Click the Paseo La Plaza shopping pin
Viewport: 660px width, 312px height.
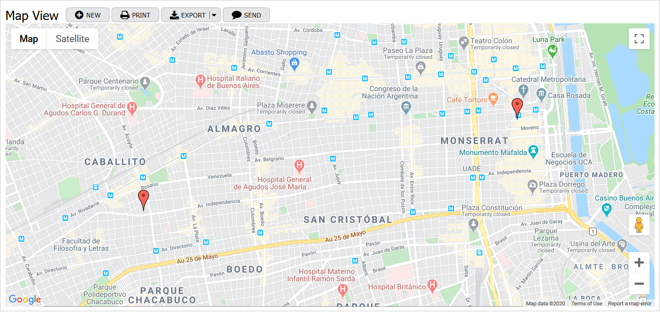(x=421, y=67)
